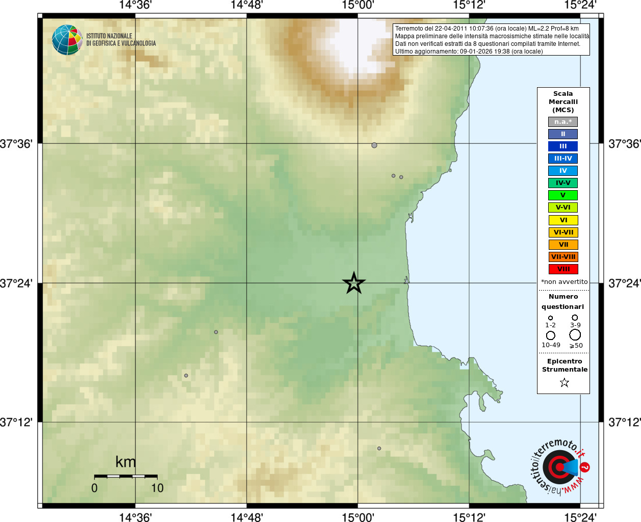The image size is (641, 522).
Task: Select the VIII red swatch
Action: (x=563, y=269)
